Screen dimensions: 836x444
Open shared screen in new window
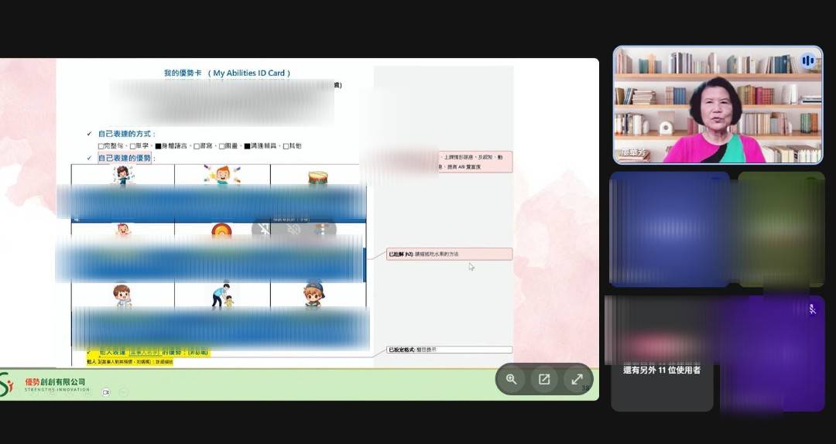point(544,379)
